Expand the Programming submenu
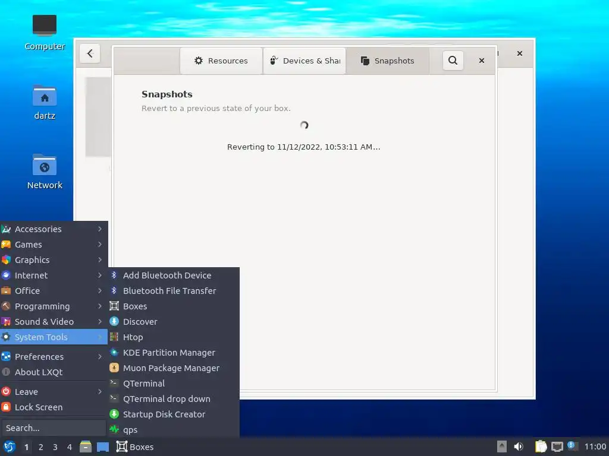This screenshot has height=456, width=609. [x=54, y=306]
